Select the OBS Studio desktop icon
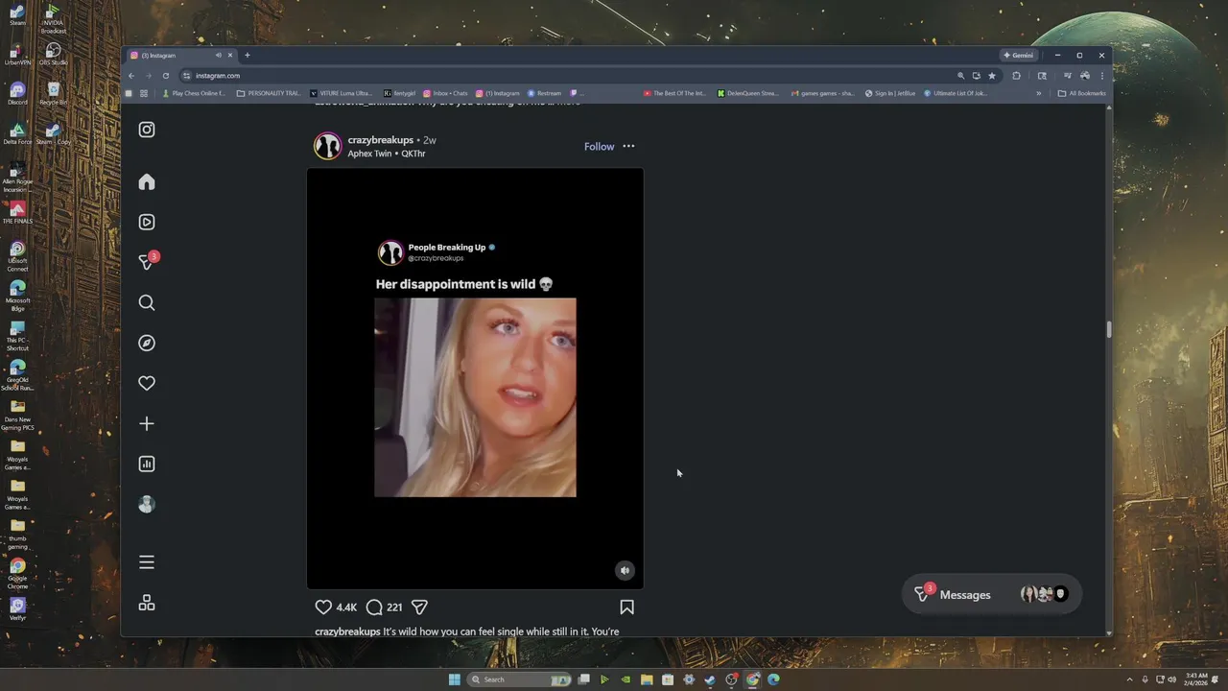Image resolution: width=1228 pixels, height=691 pixels. 53,53
